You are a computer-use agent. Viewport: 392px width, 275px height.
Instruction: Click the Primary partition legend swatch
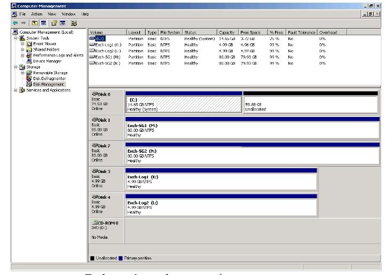click(121, 258)
